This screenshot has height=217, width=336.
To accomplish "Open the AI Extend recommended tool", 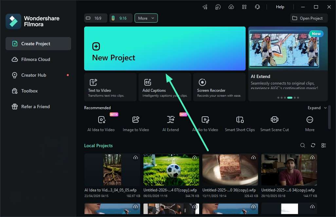I will 171,124.
